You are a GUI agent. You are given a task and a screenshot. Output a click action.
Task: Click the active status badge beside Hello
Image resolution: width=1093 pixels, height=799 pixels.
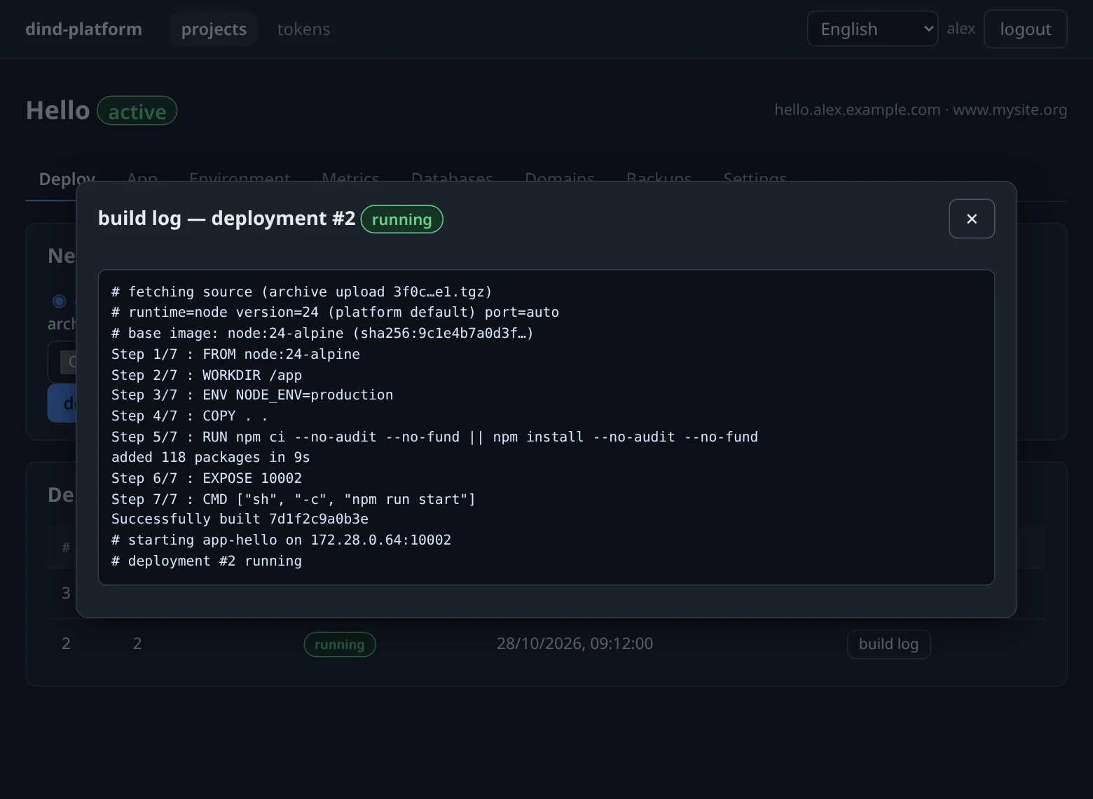tap(137, 111)
